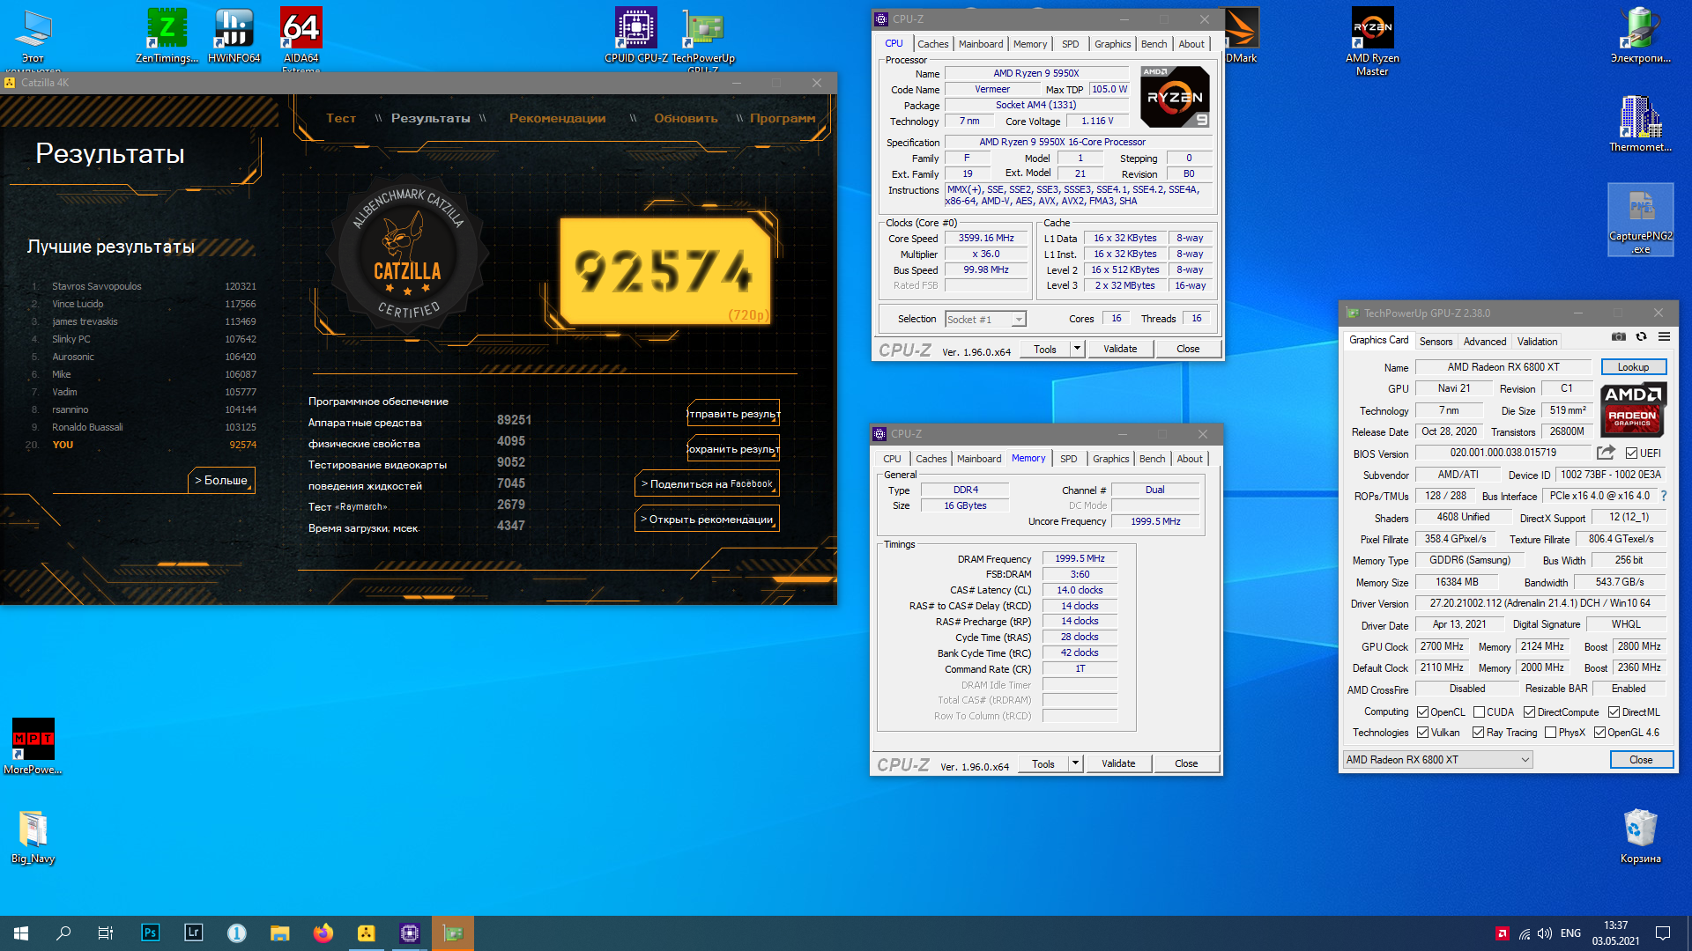Open HWiNFO64 desktop shortcut

coord(234,35)
